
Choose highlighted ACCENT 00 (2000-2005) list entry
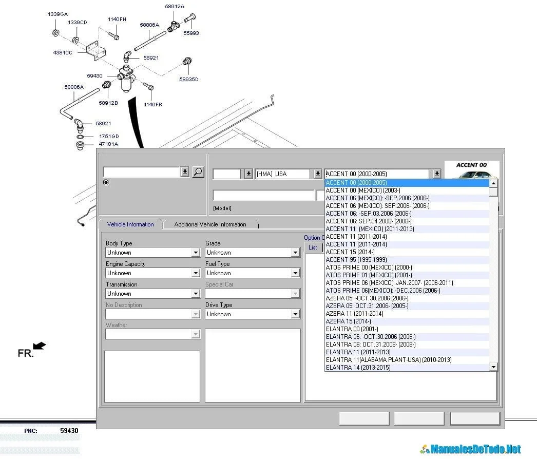[407, 183]
